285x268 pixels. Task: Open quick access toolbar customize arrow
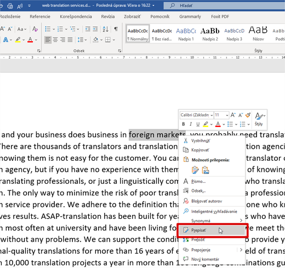(x=29, y=5)
